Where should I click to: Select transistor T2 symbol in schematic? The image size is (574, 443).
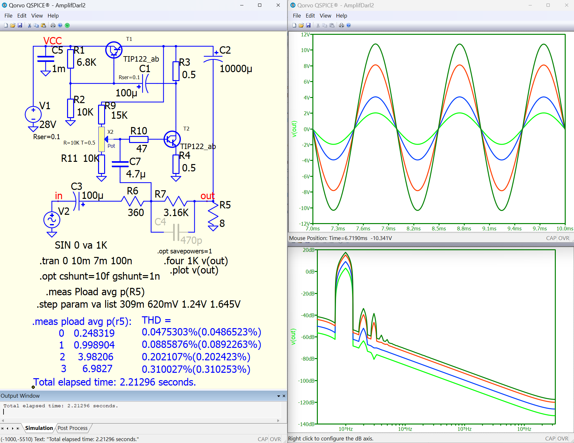pos(172,139)
